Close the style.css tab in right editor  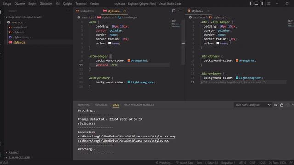209,11
